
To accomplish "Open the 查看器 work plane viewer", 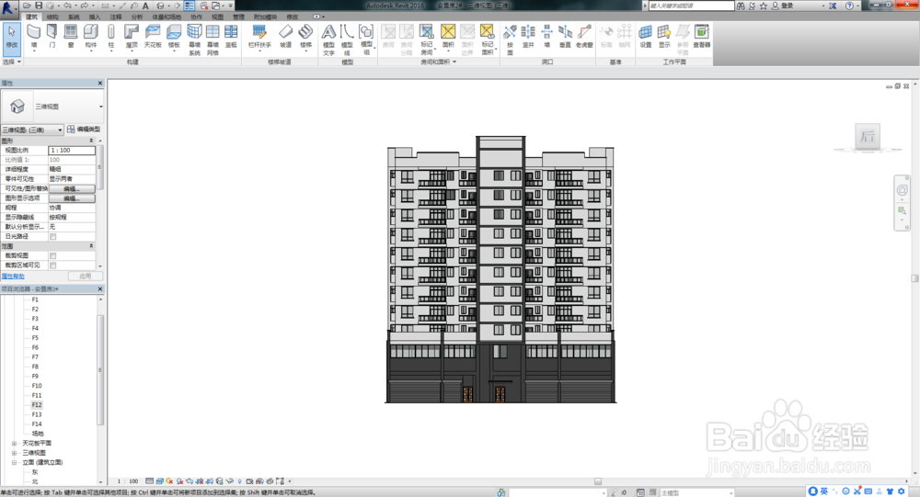I will point(702,37).
